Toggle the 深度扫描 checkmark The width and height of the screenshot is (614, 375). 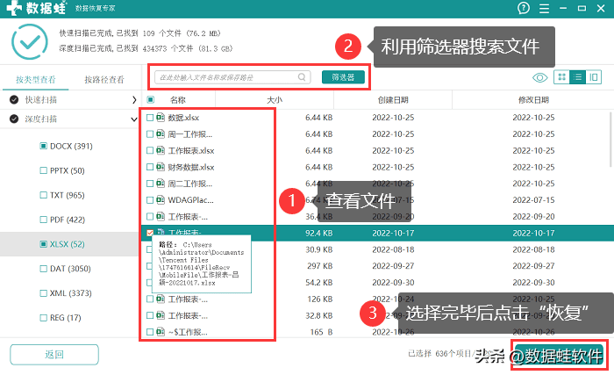pos(14,119)
